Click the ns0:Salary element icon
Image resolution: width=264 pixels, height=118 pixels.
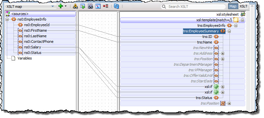20,47
